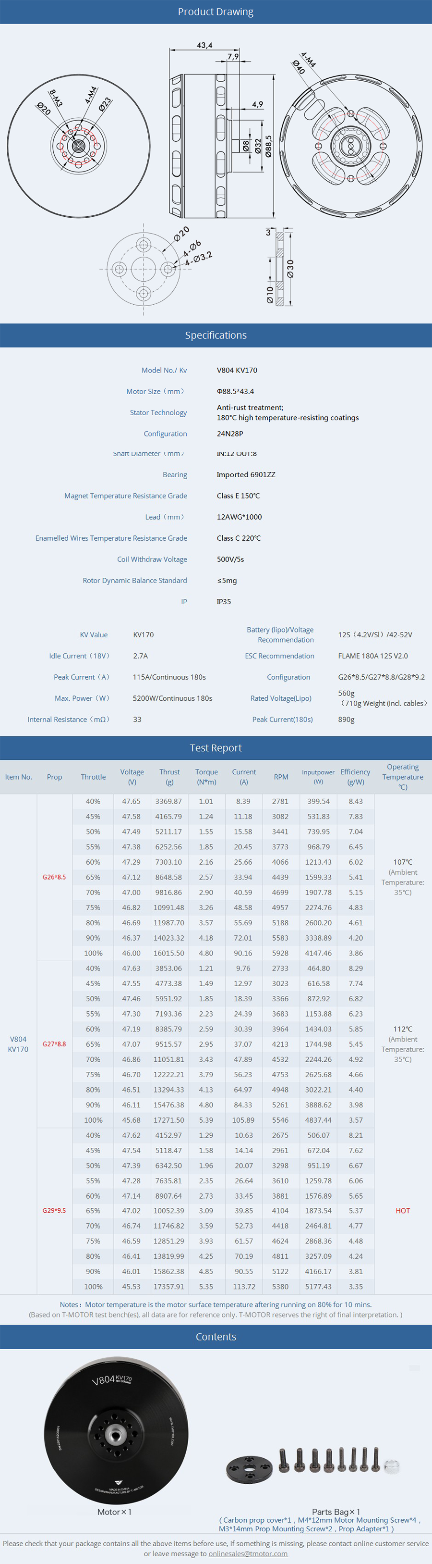Select the prop configuration 'G26*8.5/G27*8.8/G28*9.2'

coord(381,678)
